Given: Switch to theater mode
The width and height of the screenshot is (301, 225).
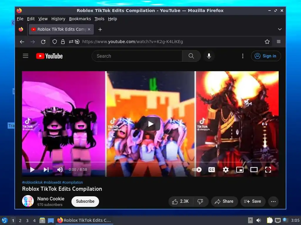Looking at the screenshot, I should point(254,170).
